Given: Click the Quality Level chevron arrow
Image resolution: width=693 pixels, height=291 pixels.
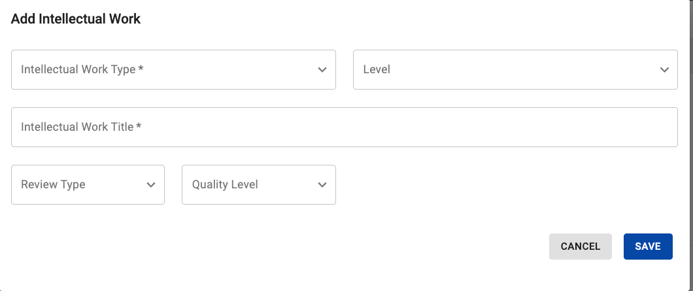Looking at the screenshot, I should tap(322, 185).
